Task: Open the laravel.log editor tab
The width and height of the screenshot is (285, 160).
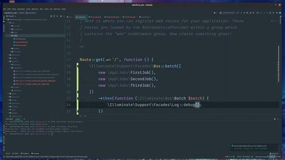Action: 144,17
